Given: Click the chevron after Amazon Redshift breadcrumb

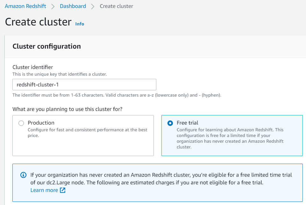Looking at the screenshot, I should pos(53,6).
